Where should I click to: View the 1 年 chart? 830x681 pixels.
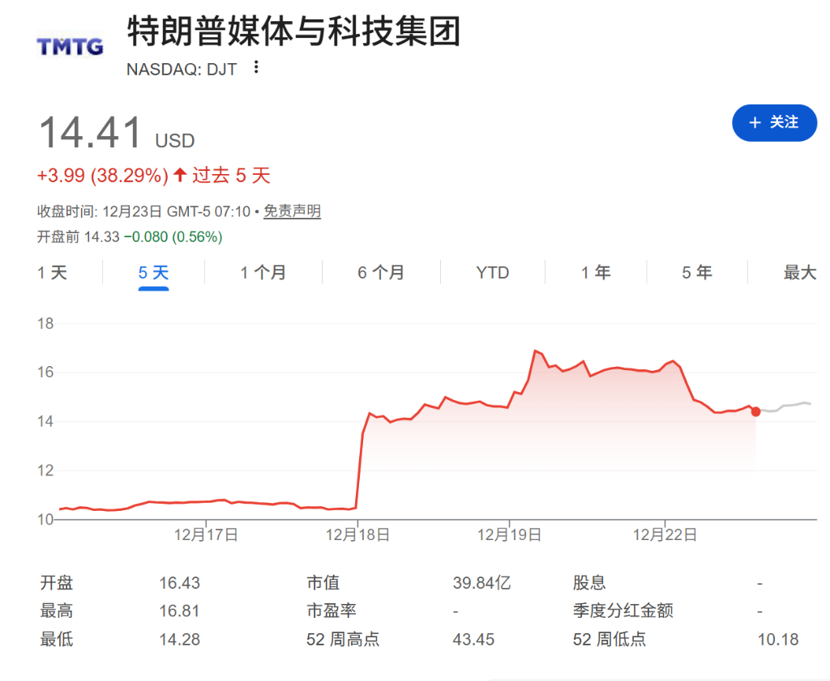596,273
